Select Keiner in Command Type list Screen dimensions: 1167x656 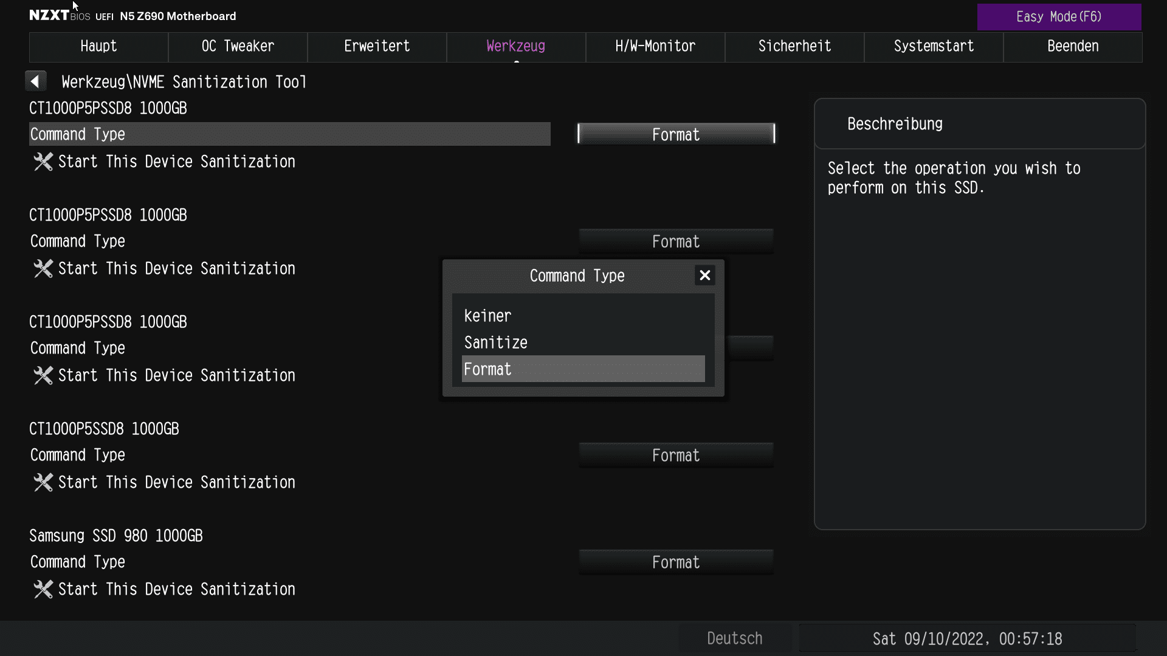(487, 316)
